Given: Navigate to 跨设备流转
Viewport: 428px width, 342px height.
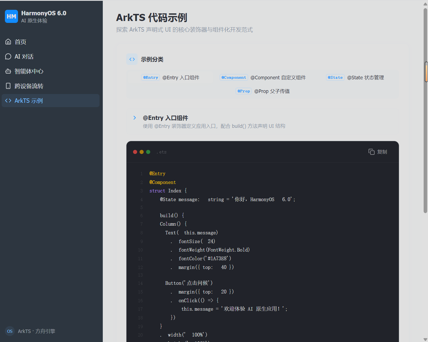Looking at the screenshot, I should point(50,86).
